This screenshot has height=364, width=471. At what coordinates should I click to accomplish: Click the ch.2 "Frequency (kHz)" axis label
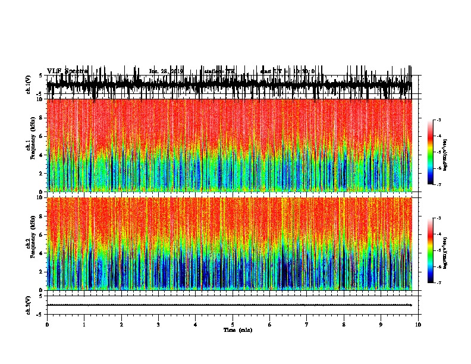pos(33,237)
